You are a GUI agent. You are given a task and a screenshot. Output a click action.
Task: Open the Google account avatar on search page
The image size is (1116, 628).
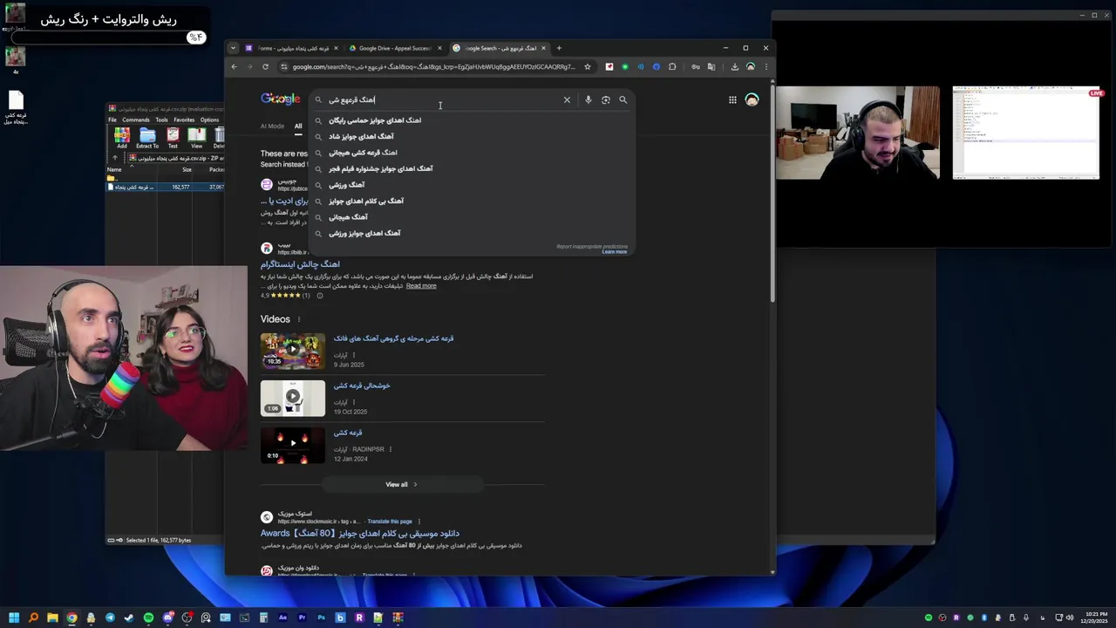pyautogui.click(x=752, y=99)
